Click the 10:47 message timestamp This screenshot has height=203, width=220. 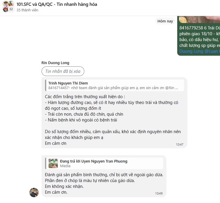tap(180, 144)
